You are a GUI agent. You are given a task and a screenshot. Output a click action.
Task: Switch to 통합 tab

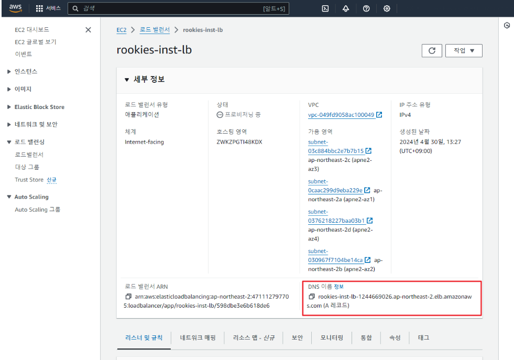[x=366, y=337]
